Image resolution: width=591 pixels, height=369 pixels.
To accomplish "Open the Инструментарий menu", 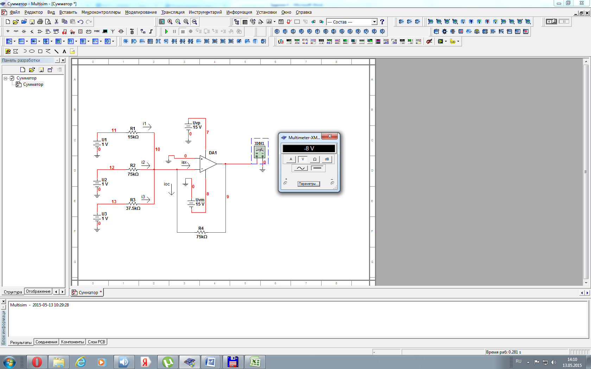I will click(x=205, y=12).
